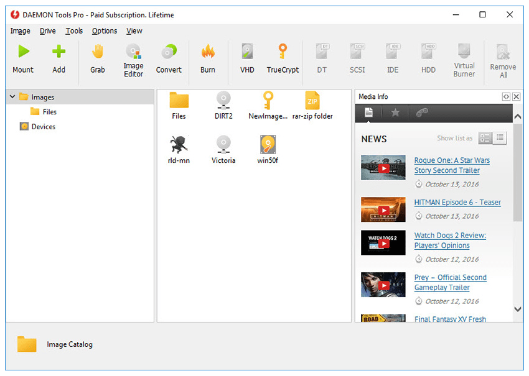Collapse the Images tree node

click(x=12, y=97)
